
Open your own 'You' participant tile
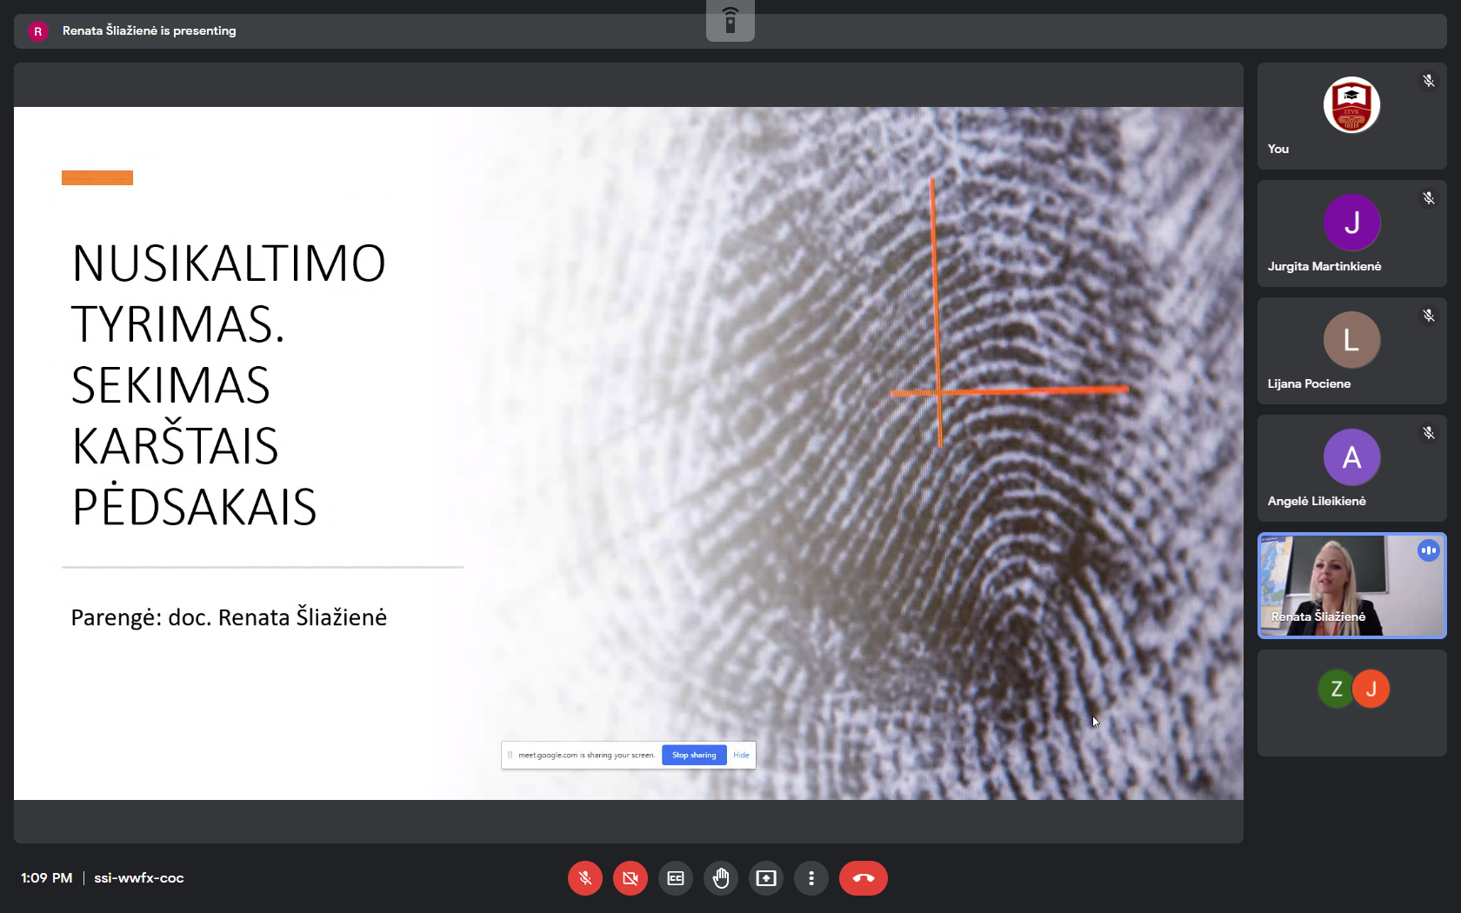[x=1352, y=116]
